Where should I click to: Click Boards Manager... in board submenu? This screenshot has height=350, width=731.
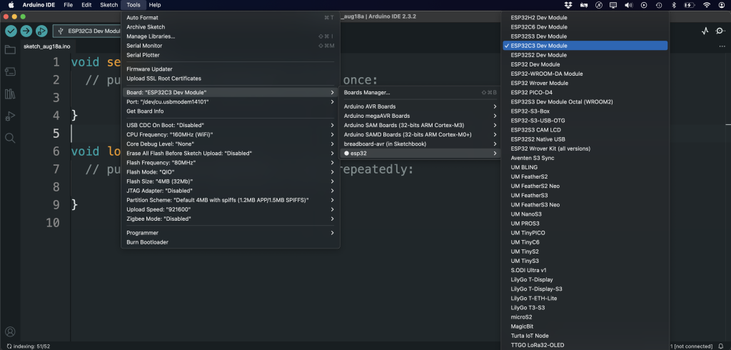tap(420, 92)
